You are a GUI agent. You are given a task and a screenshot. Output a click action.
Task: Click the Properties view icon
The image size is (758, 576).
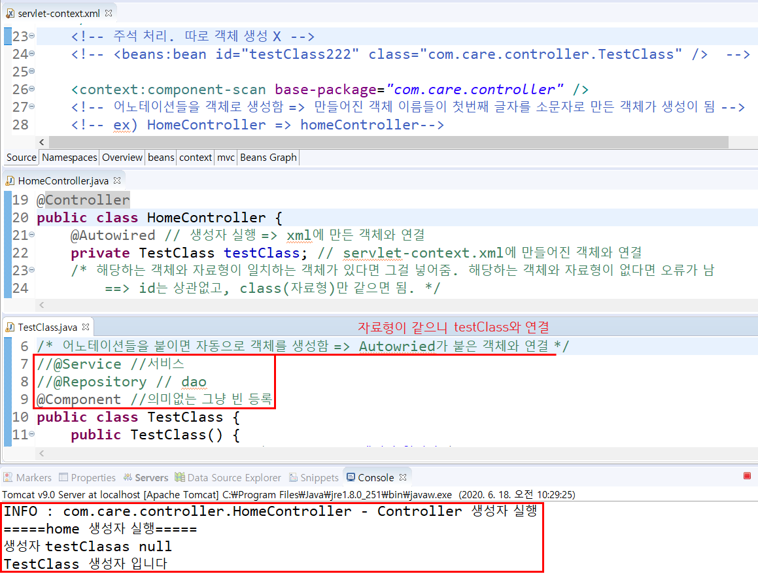[x=63, y=477]
